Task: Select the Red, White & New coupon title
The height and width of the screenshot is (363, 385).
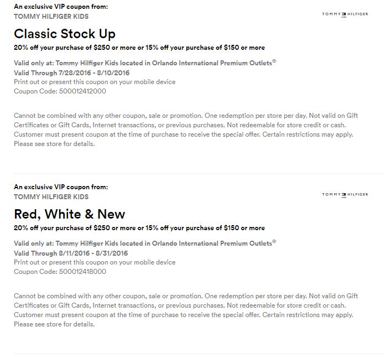Action: pyautogui.click(x=70, y=214)
